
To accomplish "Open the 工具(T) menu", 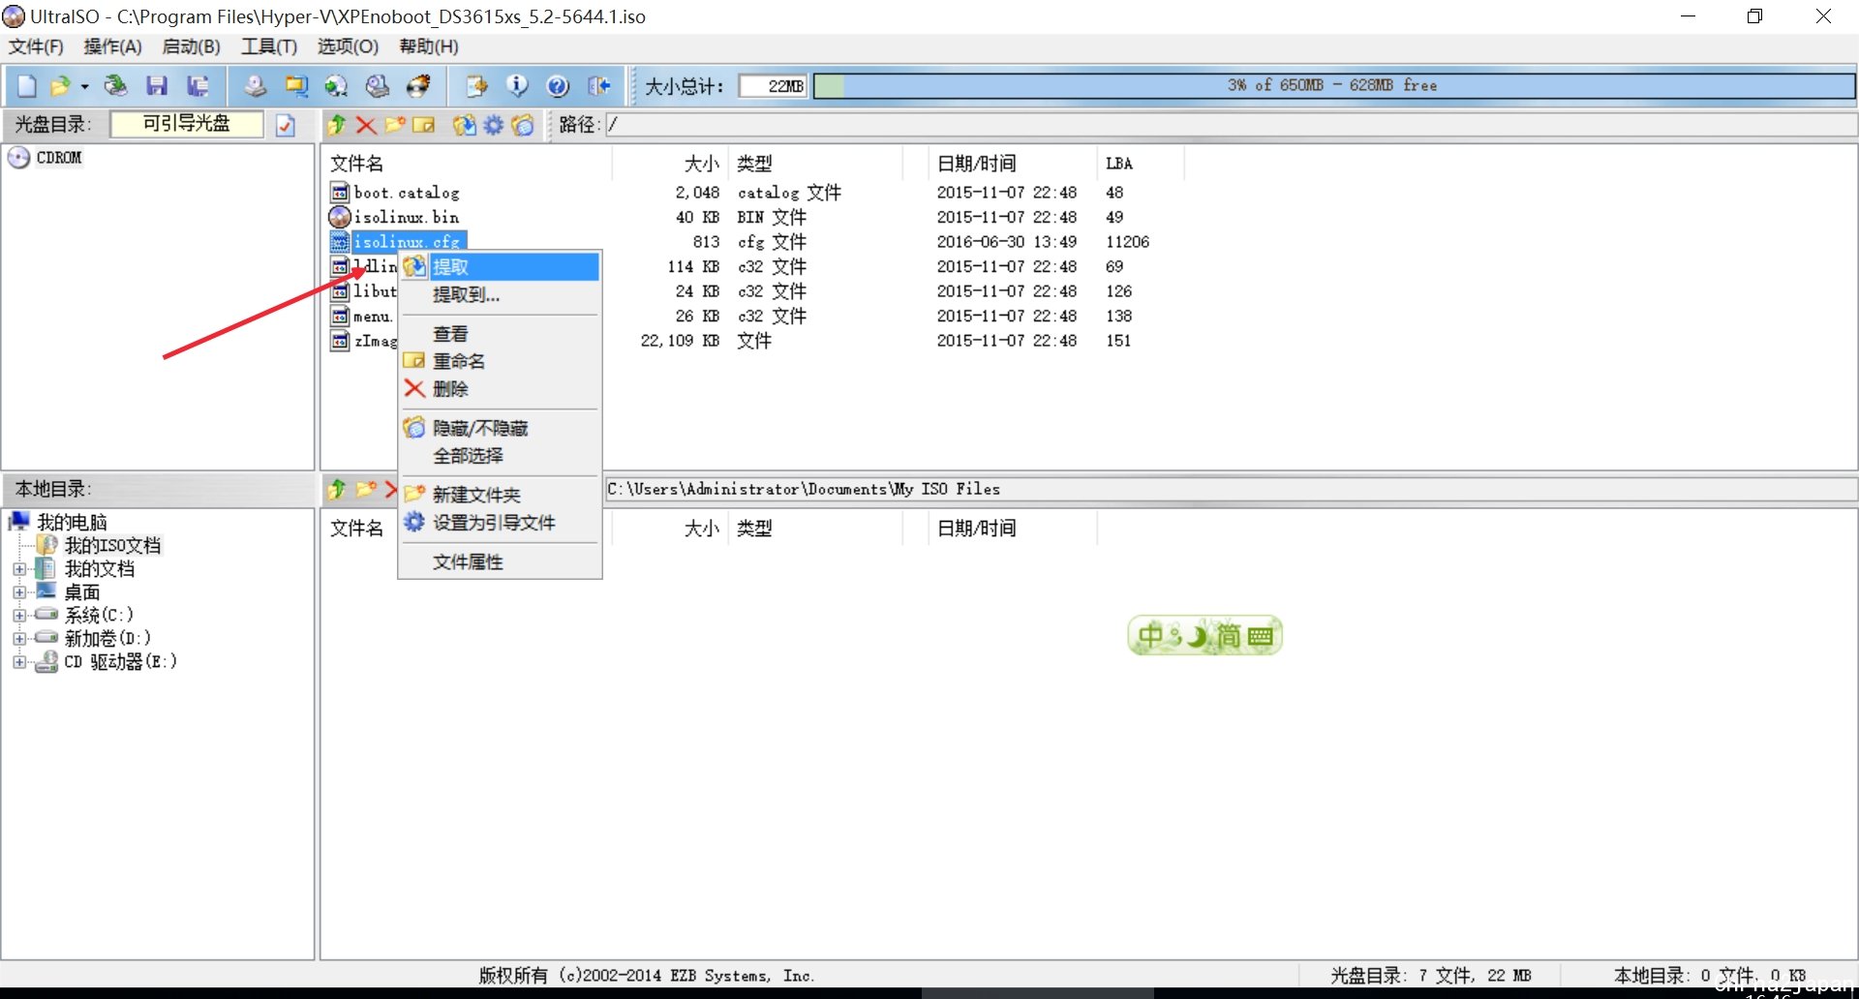I will tap(269, 46).
